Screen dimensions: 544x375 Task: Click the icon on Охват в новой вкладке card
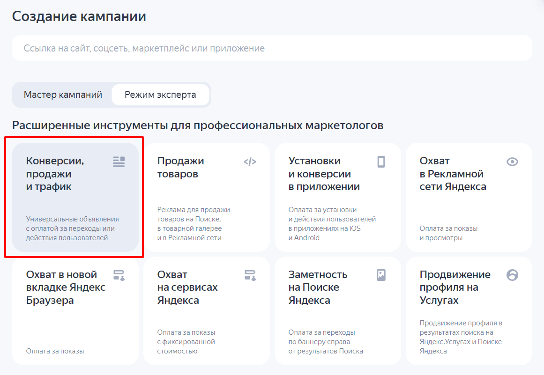[119, 275]
